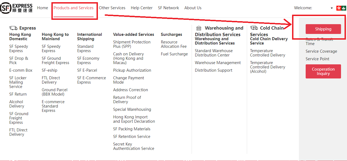Open the Distribution Support link
Image resolution: width=347 pixels, height=161 pixels.
pos(213,70)
